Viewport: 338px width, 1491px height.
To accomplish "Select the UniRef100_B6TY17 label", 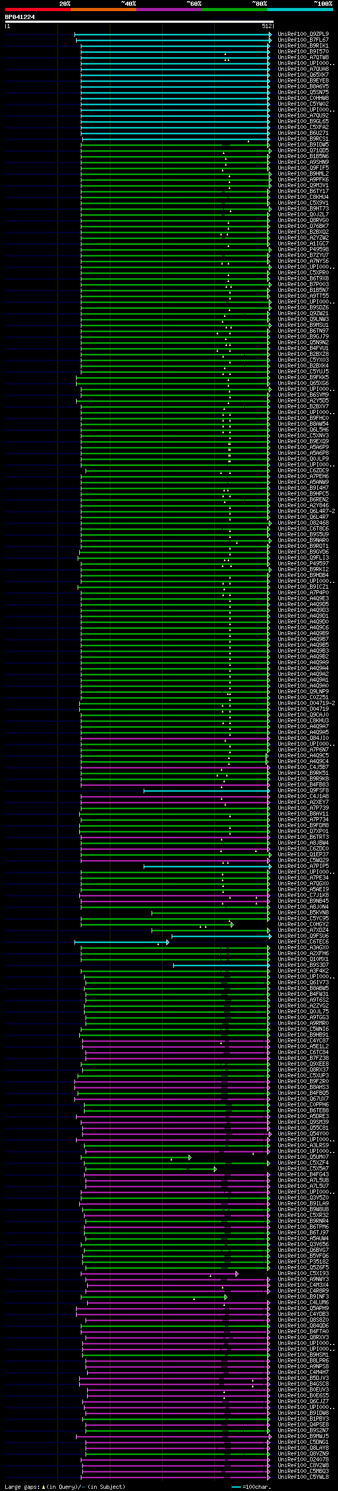I will (303, 191).
